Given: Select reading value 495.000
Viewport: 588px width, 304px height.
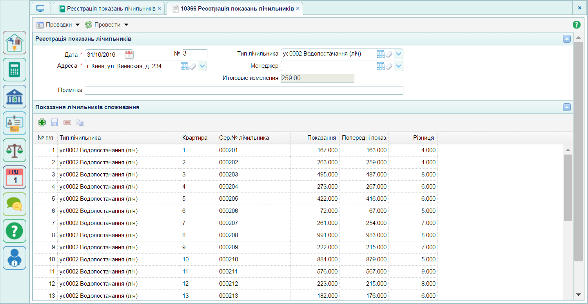Looking at the screenshot, I should click(x=315, y=174).
